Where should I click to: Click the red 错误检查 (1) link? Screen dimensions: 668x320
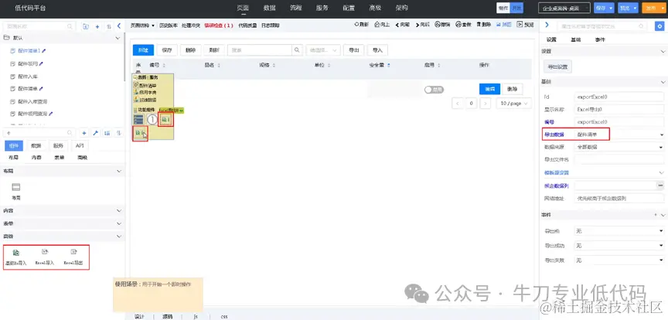coord(219,26)
